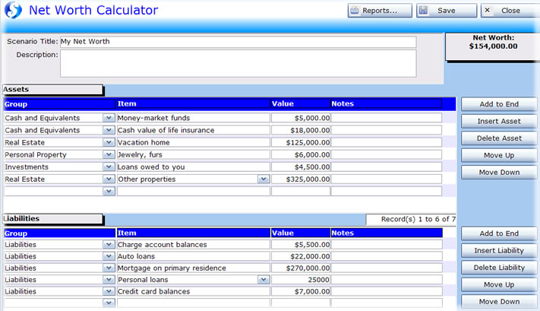
Task: Click the Jewelry, furs value field
Action: click(x=301, y=154)
